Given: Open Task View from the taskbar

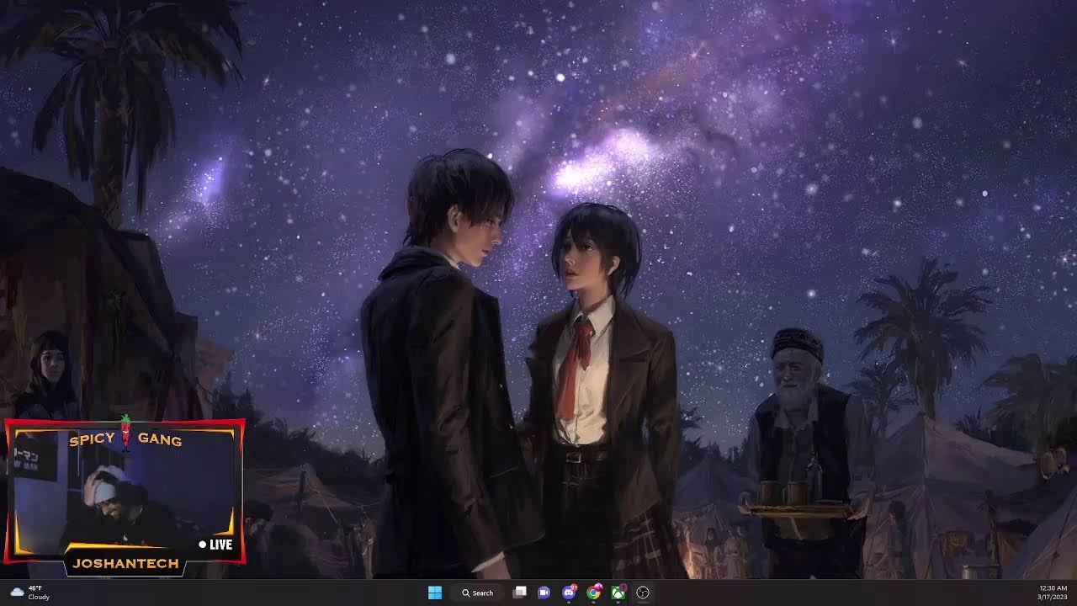Looking at the screenshot, I should (x=520, y=593).
